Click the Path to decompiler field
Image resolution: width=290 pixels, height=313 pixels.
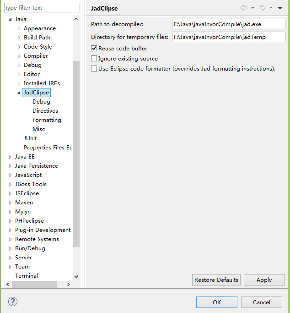click(228, 24)
